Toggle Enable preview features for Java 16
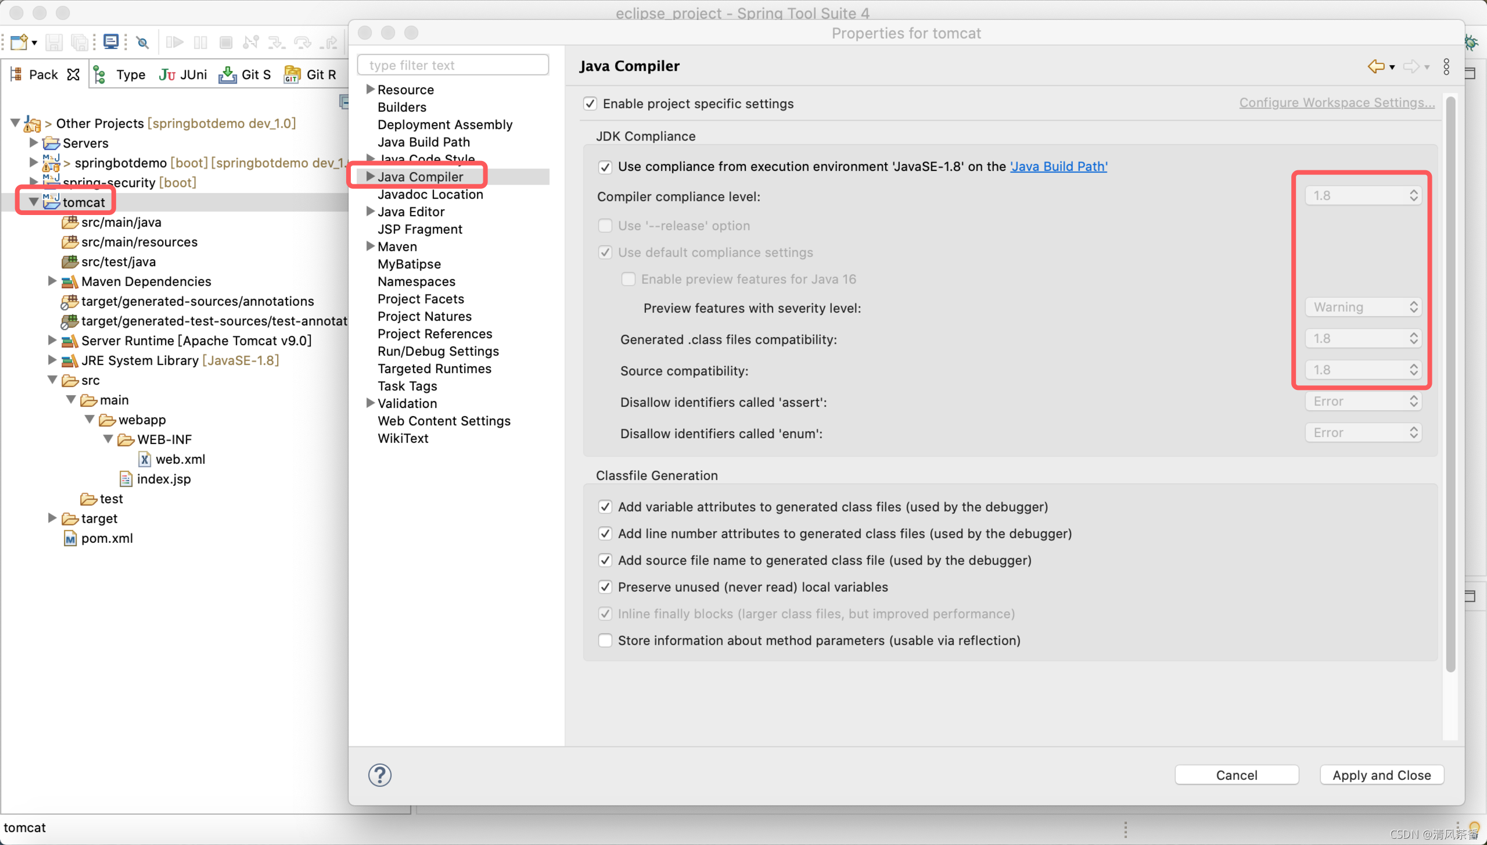Image resolution: width=1487 pixels, height=845 pixels. point(628,279)
